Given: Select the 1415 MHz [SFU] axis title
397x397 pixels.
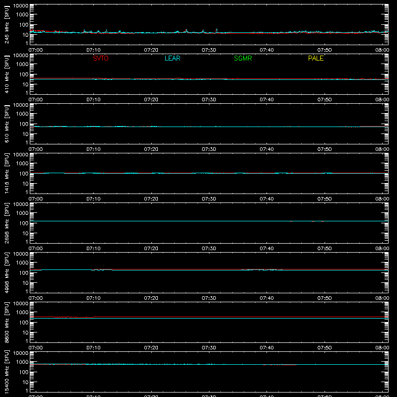Looking at the screenshot, I should 6,173.
